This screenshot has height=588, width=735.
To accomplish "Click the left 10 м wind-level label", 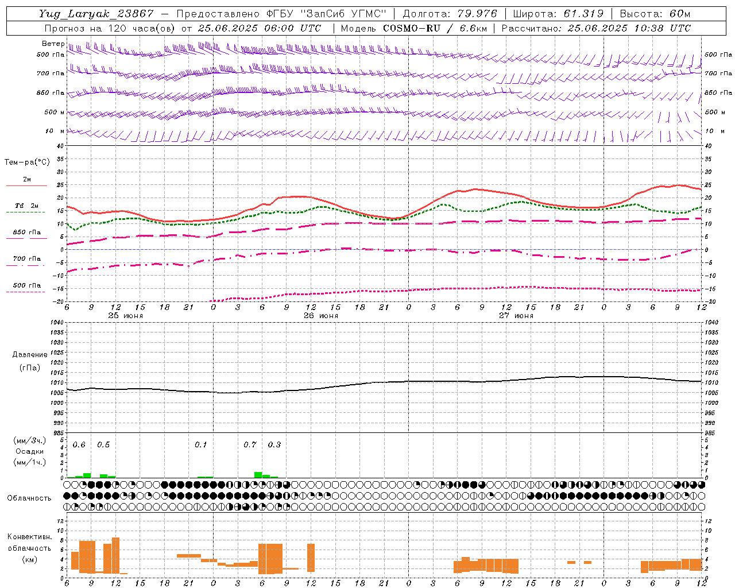I will (x=55, y=131).
